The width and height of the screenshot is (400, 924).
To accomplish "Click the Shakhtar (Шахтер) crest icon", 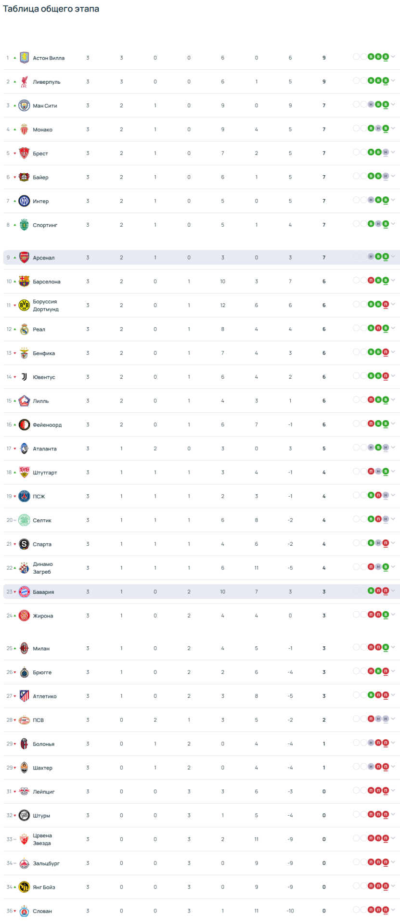I will (x=24, y=768).
